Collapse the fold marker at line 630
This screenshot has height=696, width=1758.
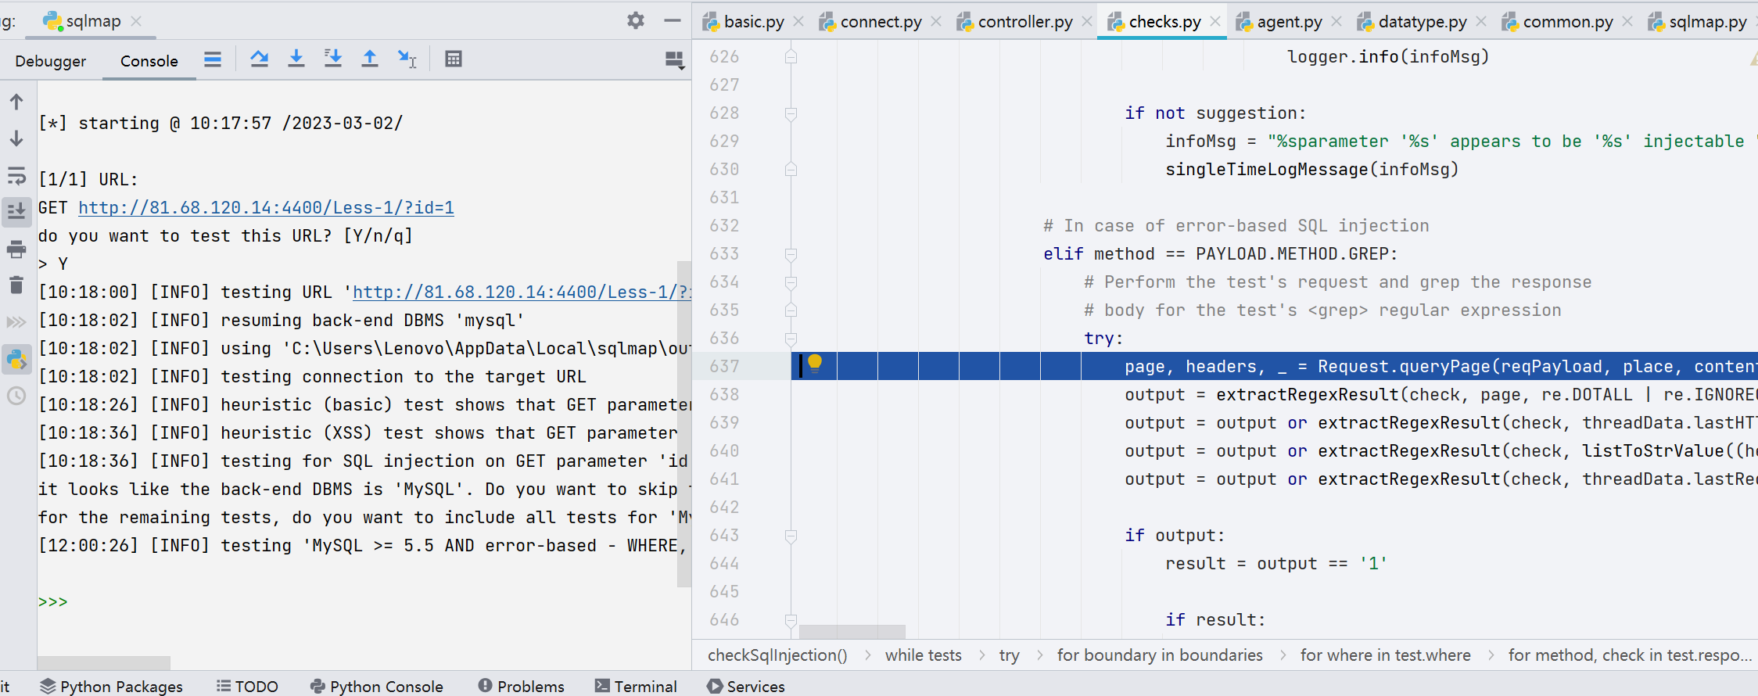791,170
